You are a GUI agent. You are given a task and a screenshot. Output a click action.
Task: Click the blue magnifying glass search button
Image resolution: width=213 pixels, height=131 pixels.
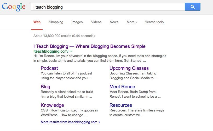coord(192,7)
